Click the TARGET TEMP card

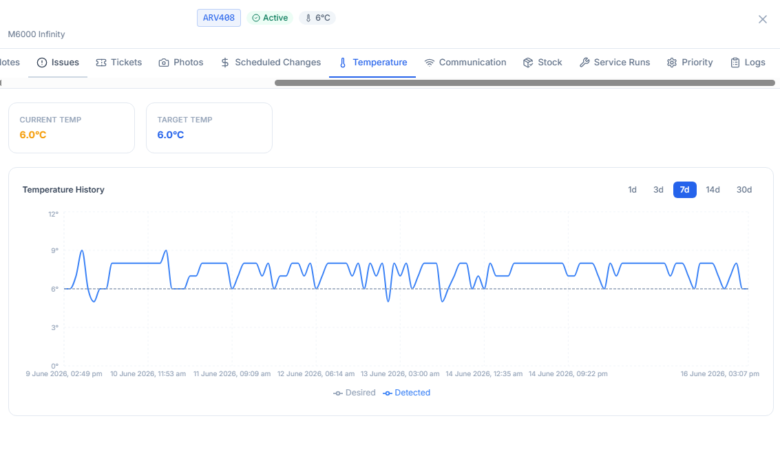[x=209, y=128]
